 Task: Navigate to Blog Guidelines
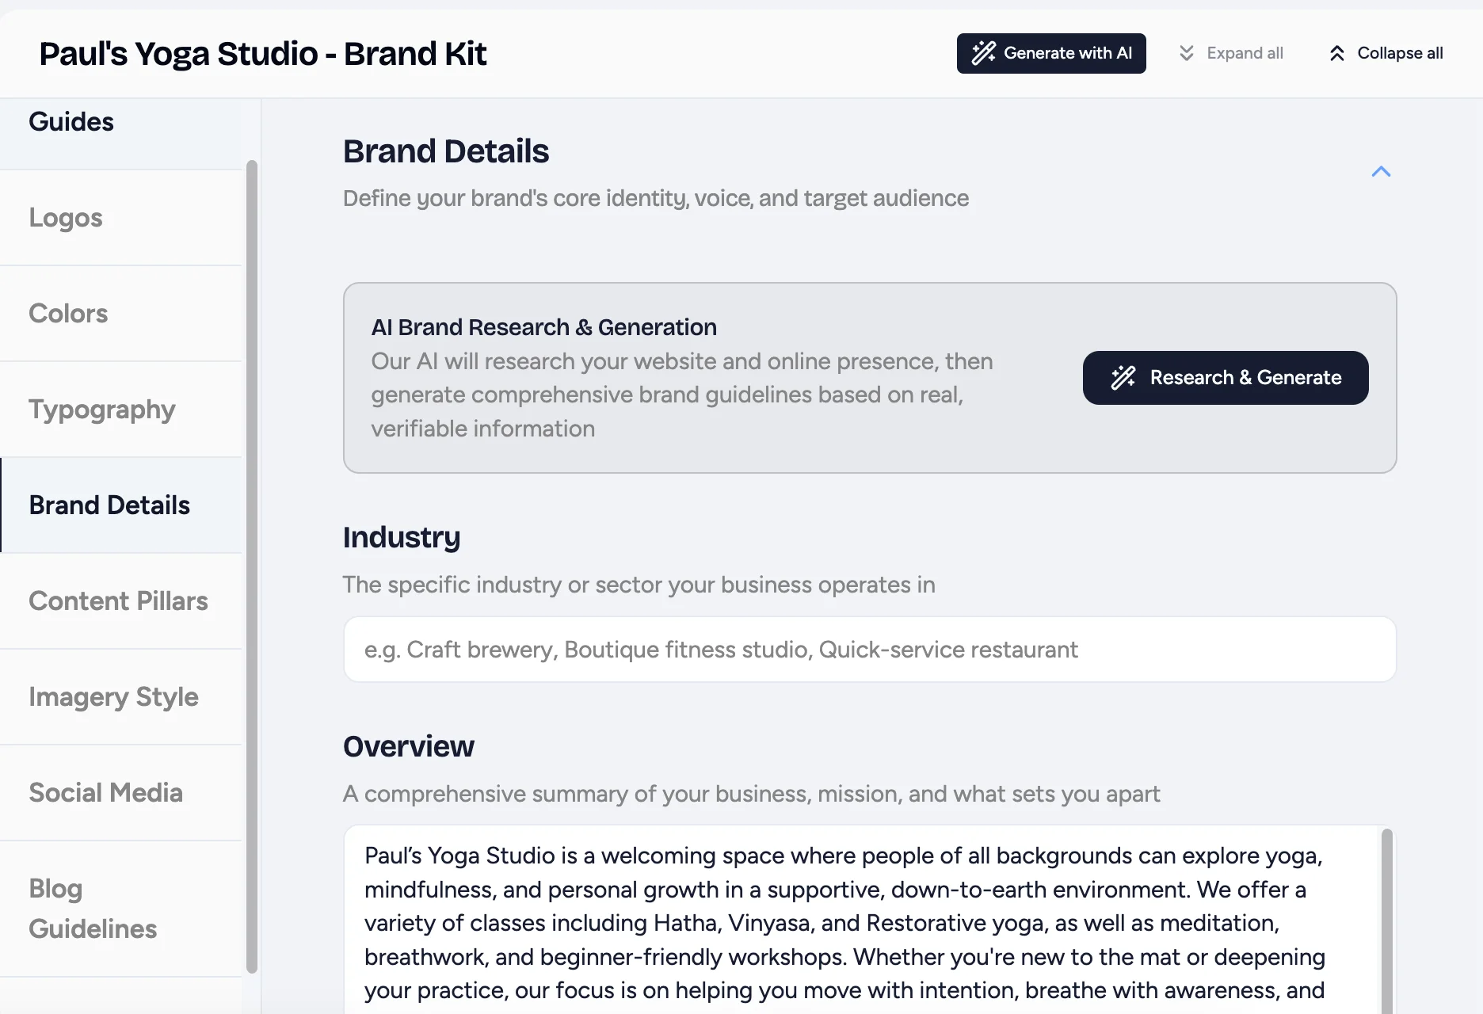tap(121, 909)
